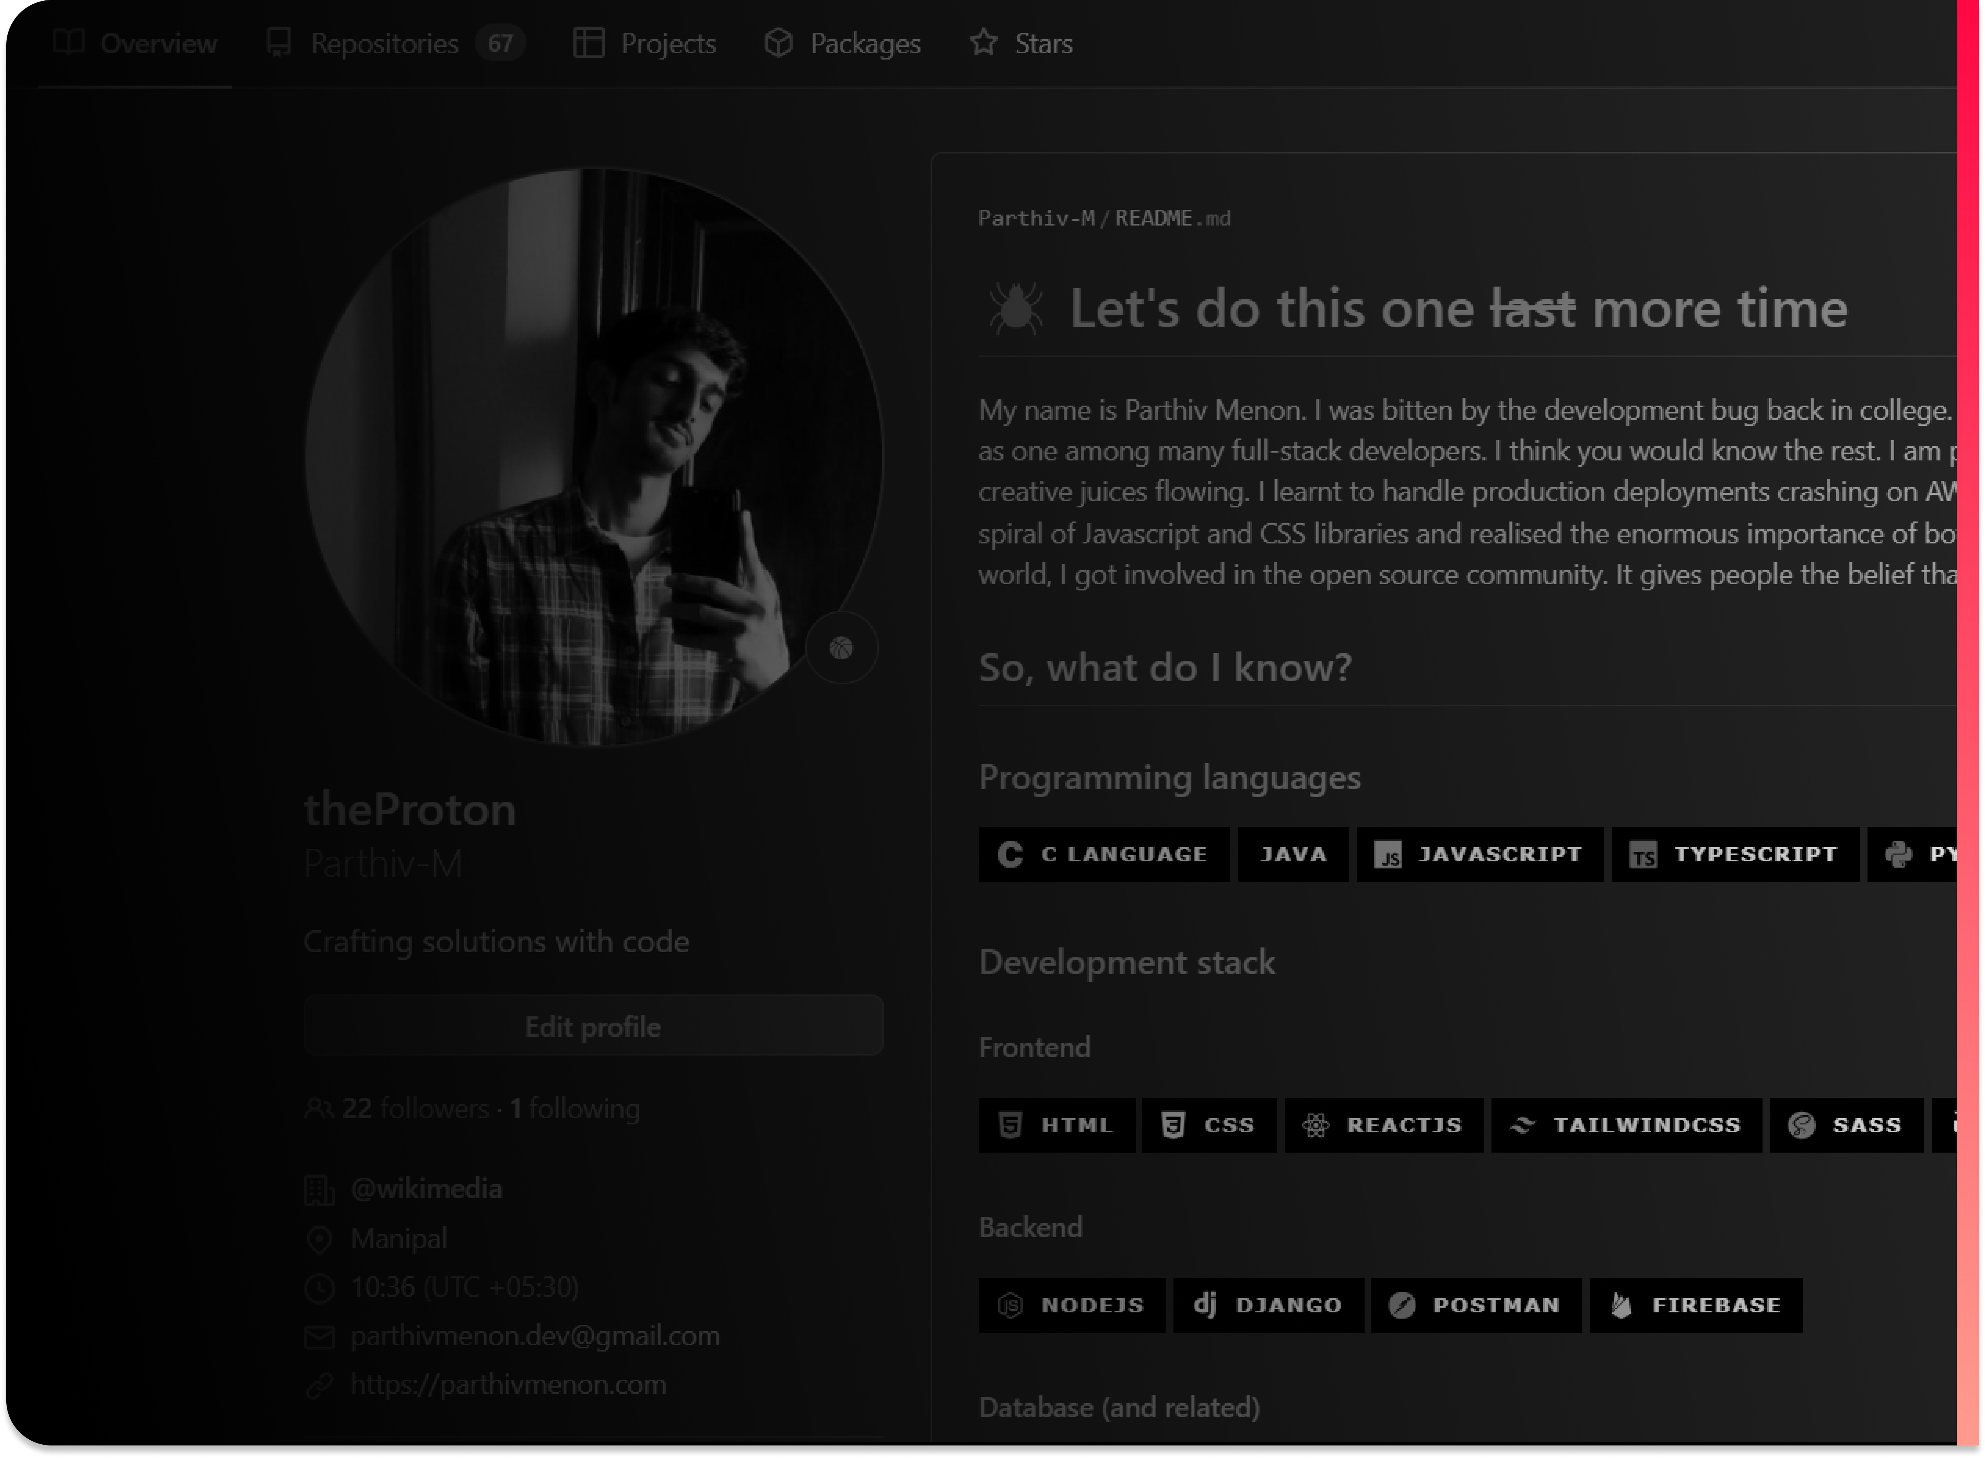Click the profile avatar photo
The width and height of the screenshot is (1985, 1458).
[x=593, y=457]
